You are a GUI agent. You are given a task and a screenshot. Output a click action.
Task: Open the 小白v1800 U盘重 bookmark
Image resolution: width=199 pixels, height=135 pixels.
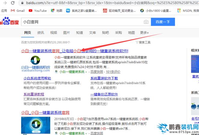pyautogui.click(x=156, y=10)
